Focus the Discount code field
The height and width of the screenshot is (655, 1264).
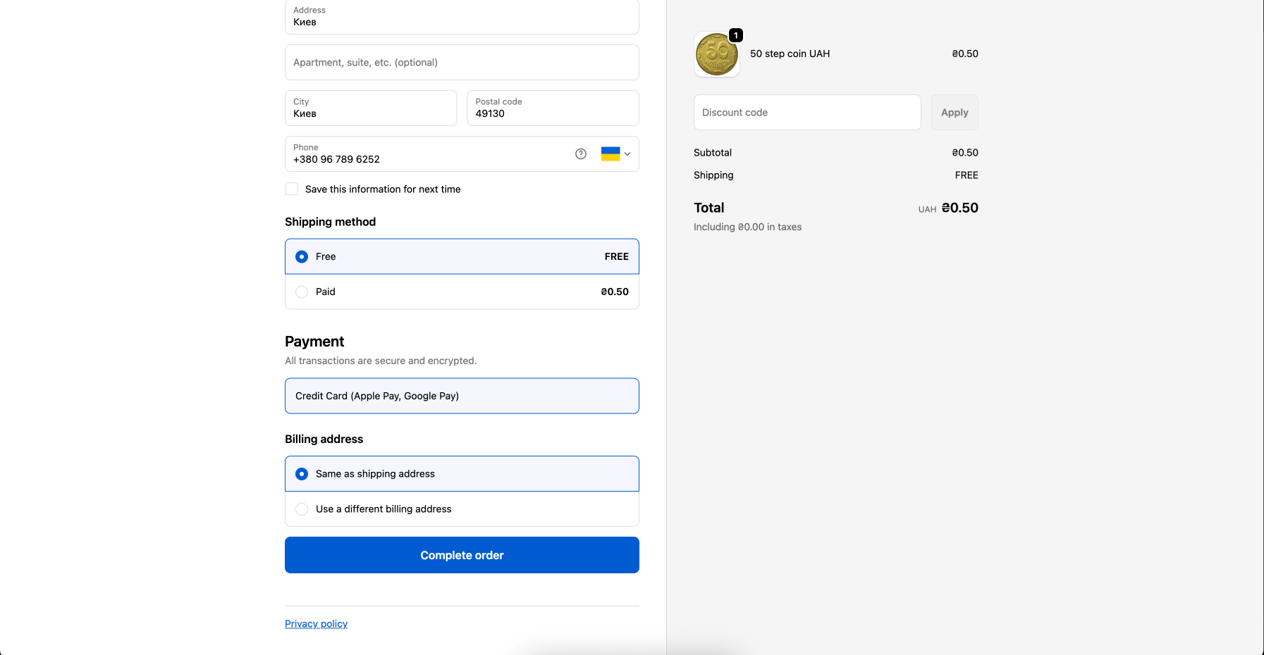click(806, 113)
